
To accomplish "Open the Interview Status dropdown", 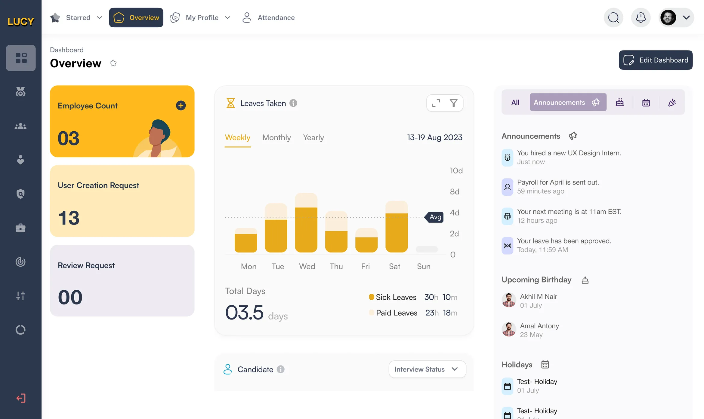I will pos(427,369).
